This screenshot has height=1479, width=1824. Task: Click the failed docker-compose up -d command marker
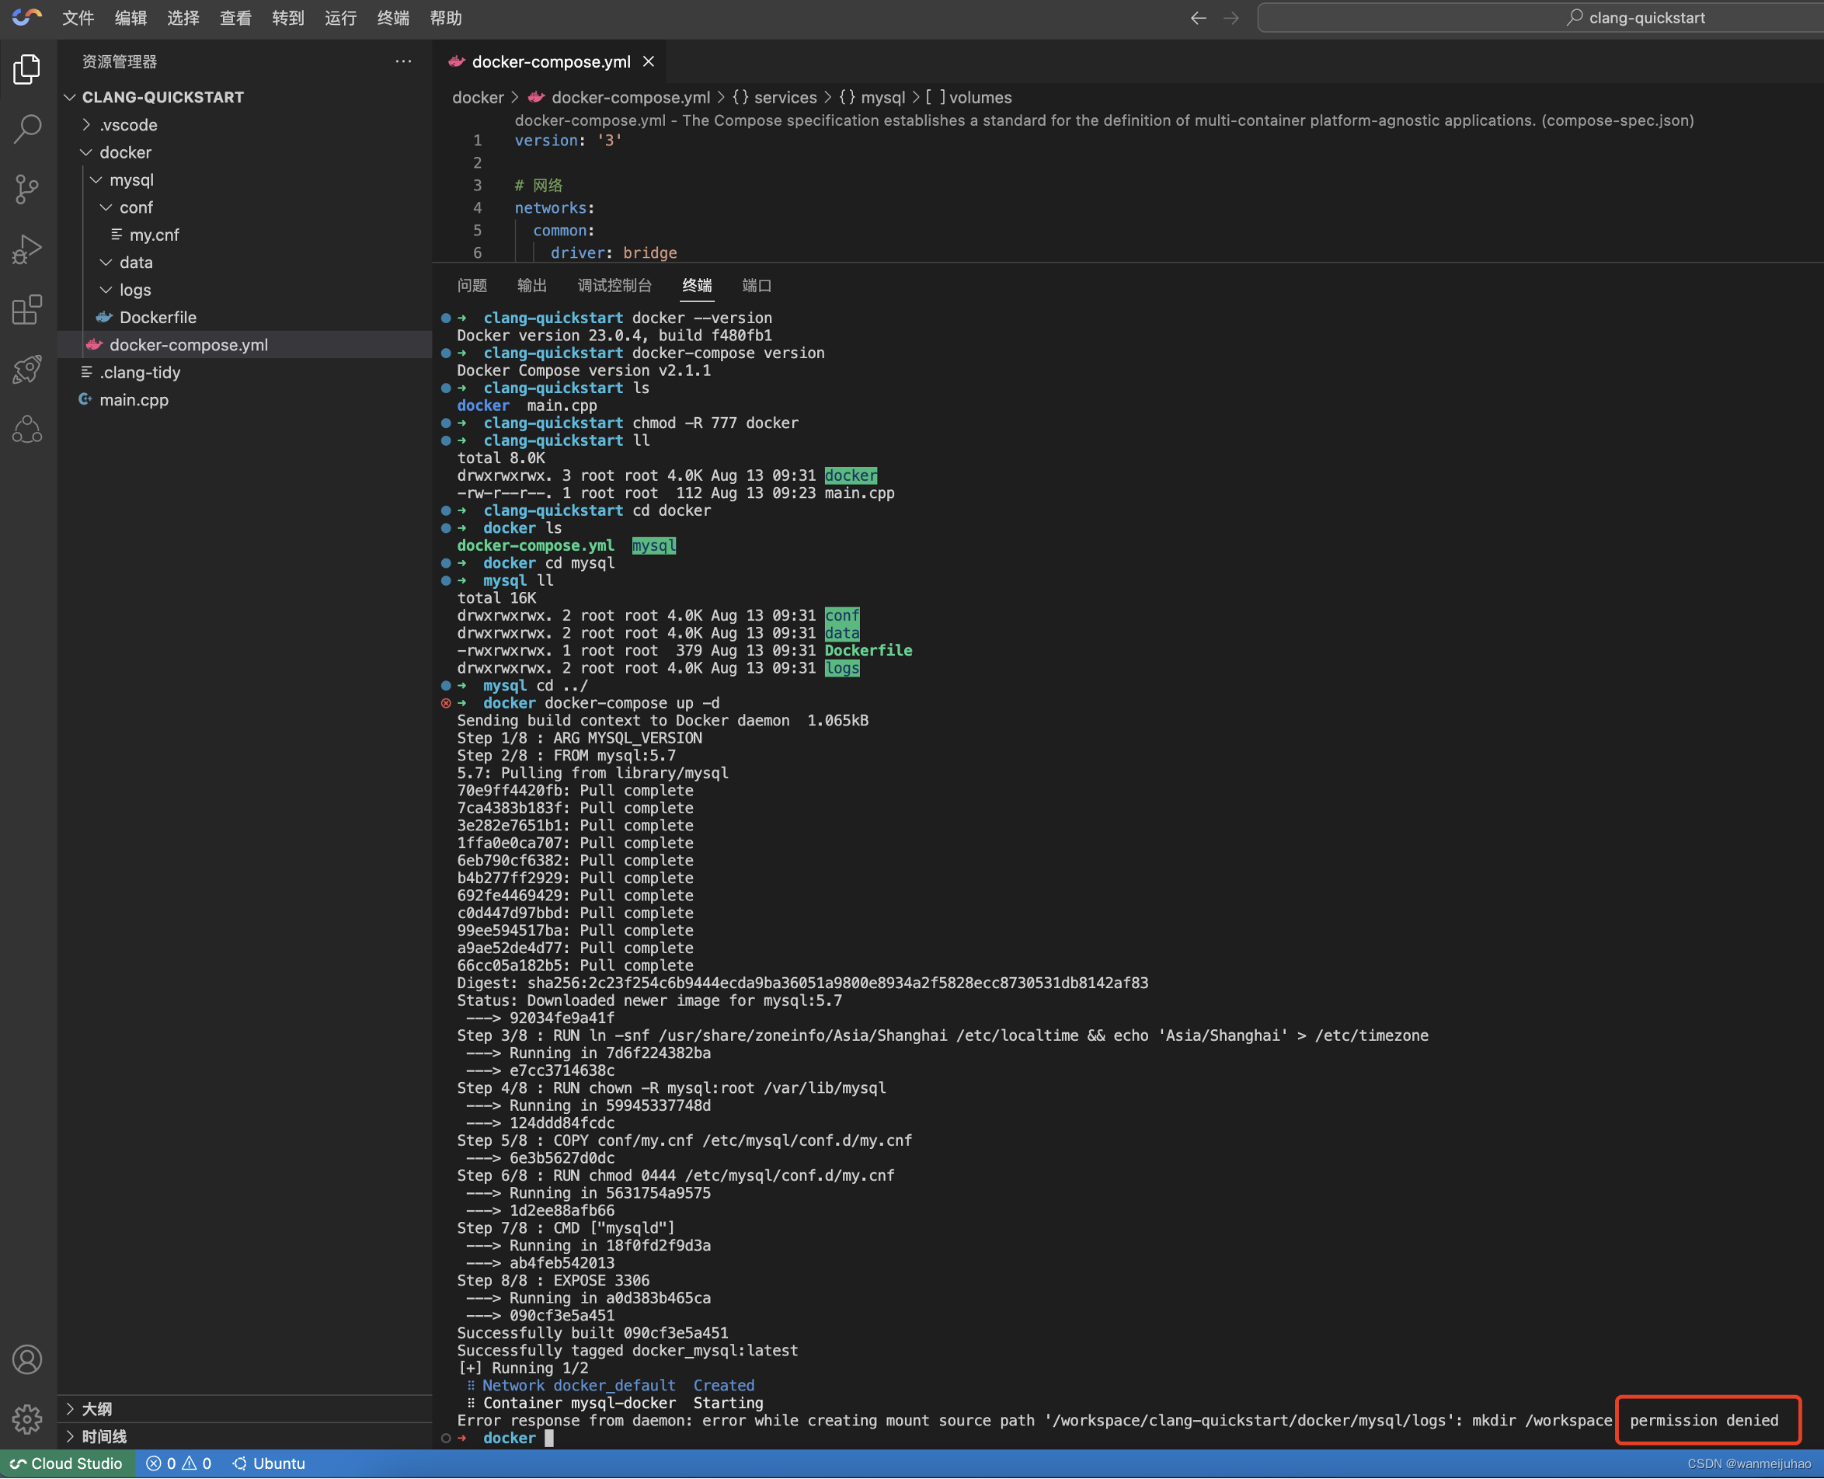pyautogui.click(x=446, y=703)
